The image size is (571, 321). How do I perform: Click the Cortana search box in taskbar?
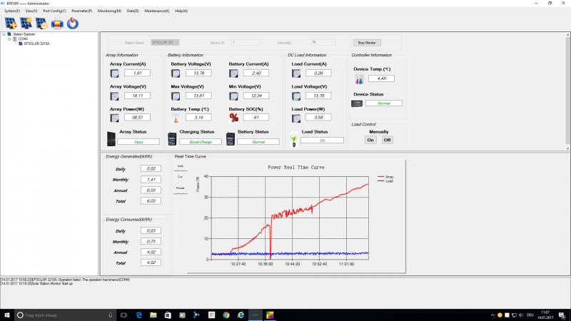66,315
